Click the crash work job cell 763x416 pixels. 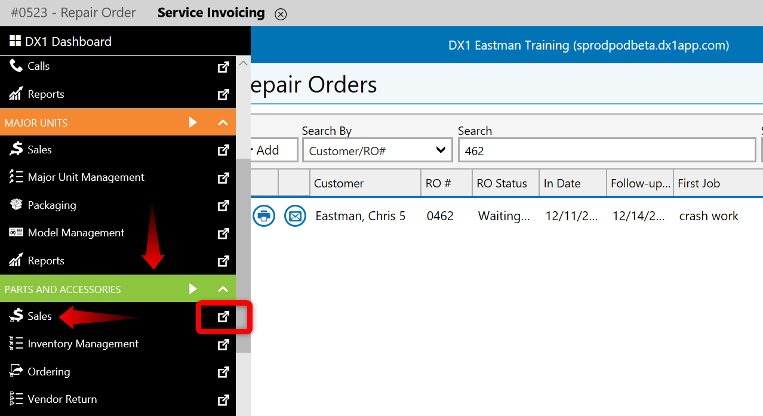point(709,216)
